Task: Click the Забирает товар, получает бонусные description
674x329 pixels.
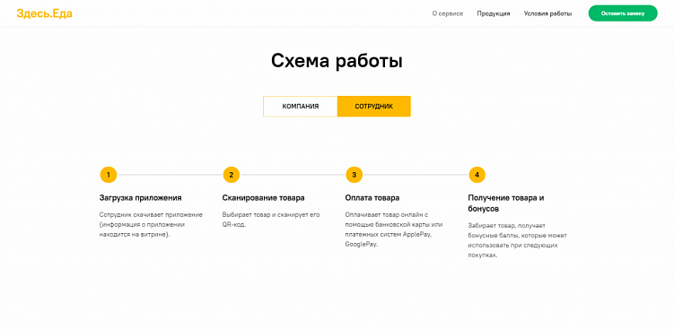Action: pos(518,239)
